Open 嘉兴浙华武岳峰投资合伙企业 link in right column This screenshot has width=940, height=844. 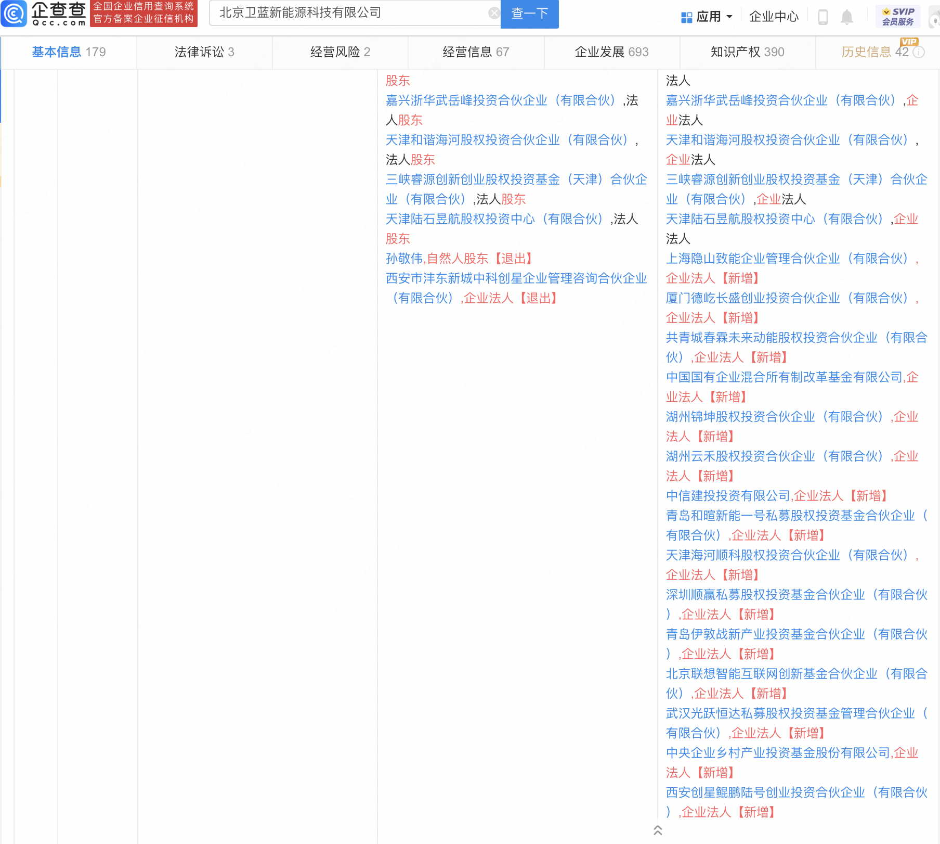point(783,100)
